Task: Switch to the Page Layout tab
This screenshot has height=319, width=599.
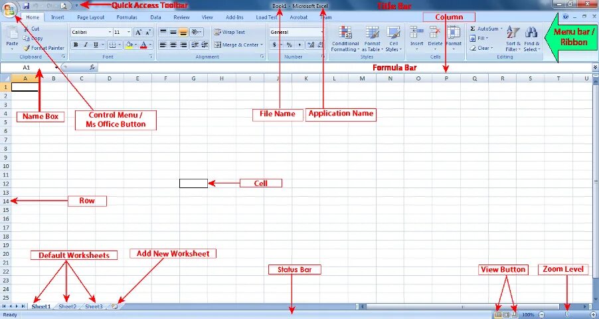Action: tap(90, 17)
